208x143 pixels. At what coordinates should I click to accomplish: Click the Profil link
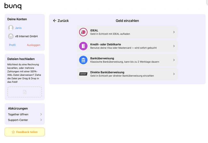pos(12,45)
